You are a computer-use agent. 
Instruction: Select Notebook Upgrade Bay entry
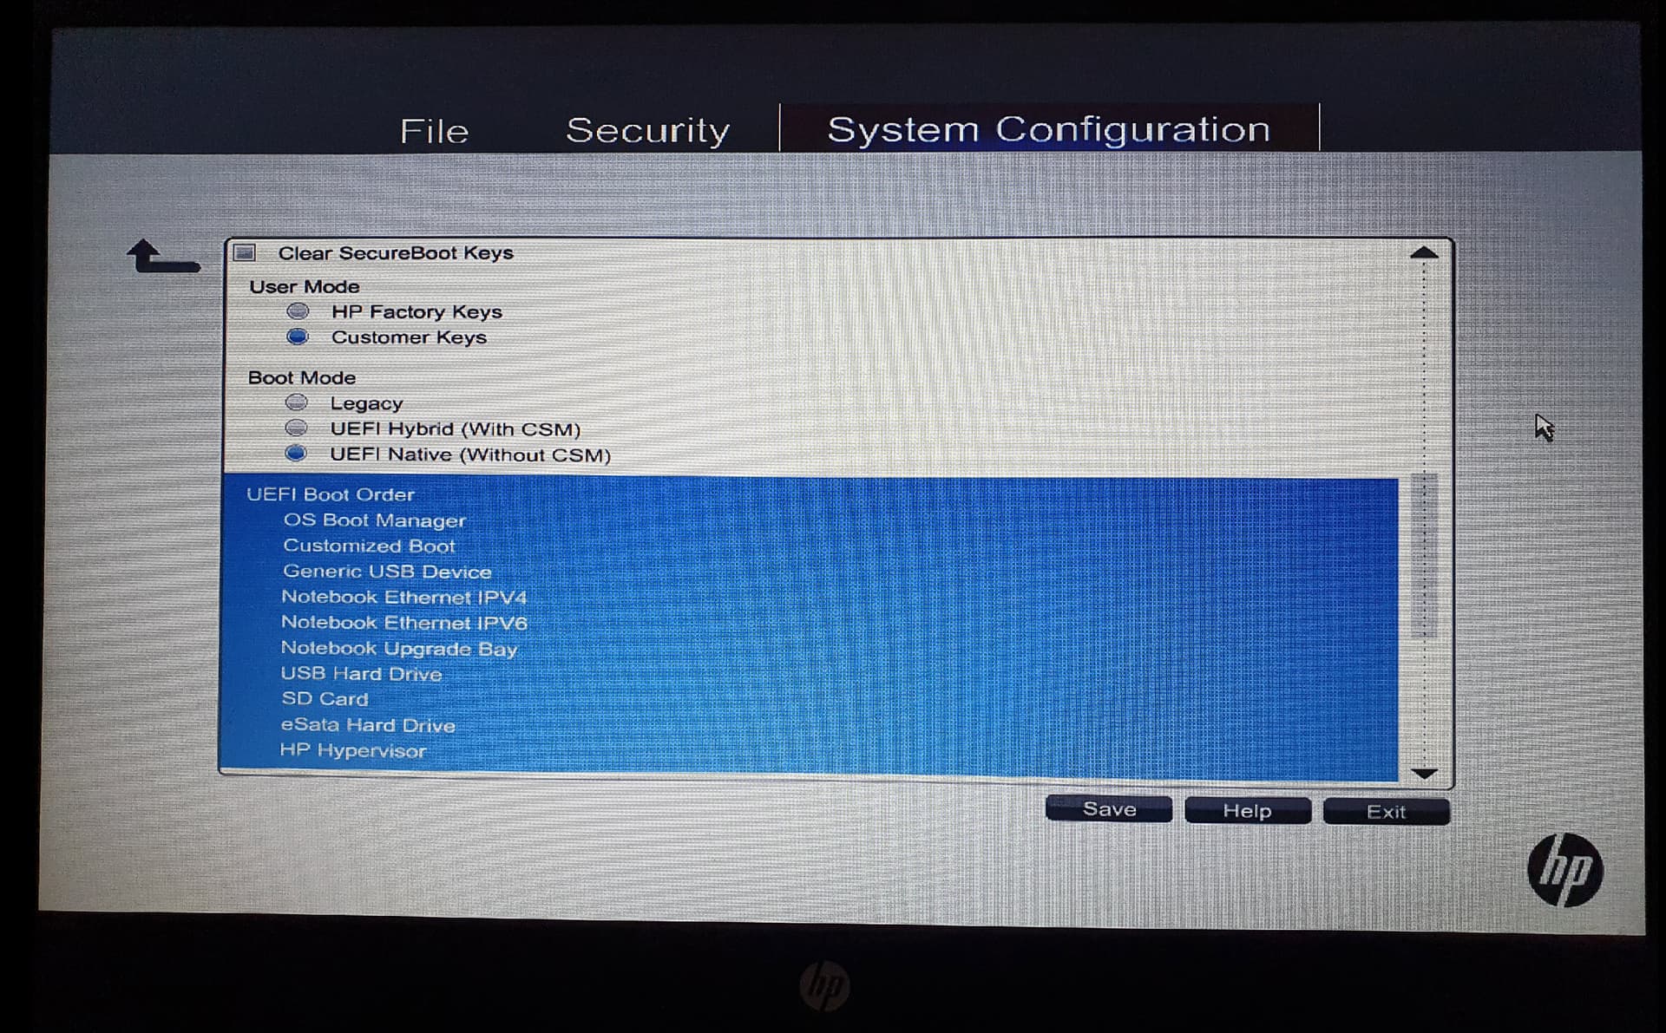(398, 649)
